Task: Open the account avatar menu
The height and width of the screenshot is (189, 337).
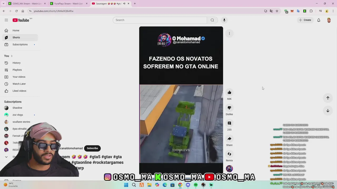Action: 329,20
